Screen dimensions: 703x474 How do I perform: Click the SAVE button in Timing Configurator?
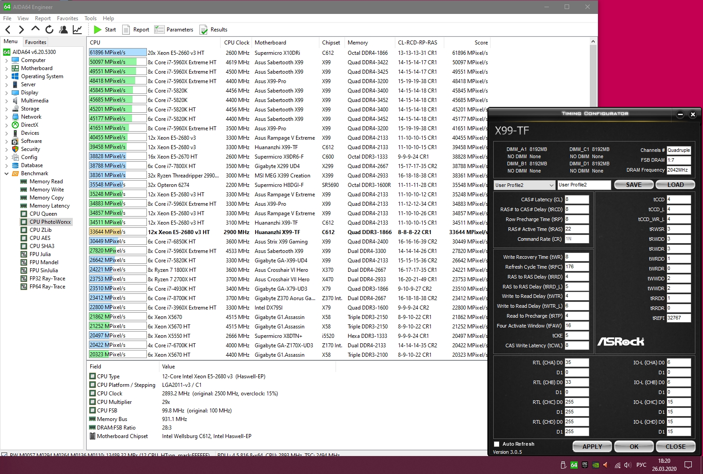pos(634,185)
